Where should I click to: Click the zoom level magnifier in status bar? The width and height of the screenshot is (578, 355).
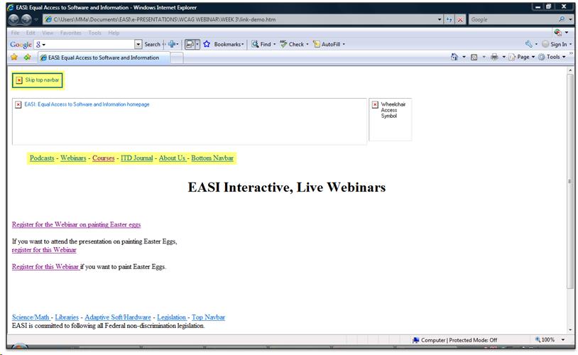pyautogui.click(x=538, y=339)
